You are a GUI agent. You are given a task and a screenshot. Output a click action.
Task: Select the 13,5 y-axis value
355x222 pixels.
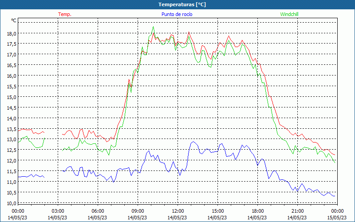point(12,129)
